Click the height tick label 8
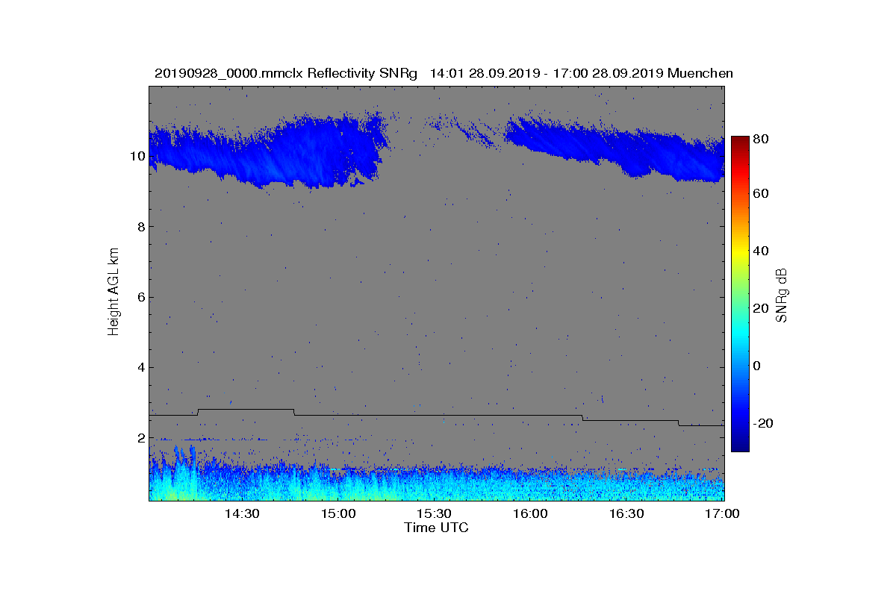Image resolution: width=896 pixels, height=597 pixels. (x=140, y=227)
